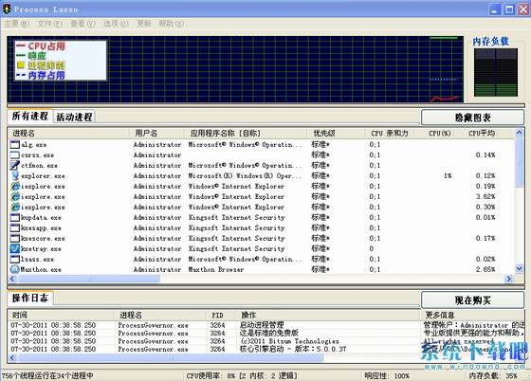Switch to the 活动进程 tab
The image size is (531, 381).
pyautogui.click(x=74, y=118)
